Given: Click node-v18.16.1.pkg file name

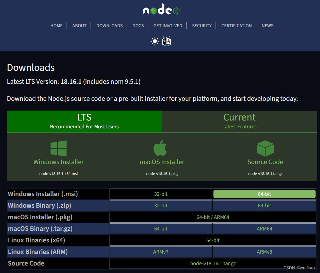Looking at the screenshot, I should coord(162,174).
